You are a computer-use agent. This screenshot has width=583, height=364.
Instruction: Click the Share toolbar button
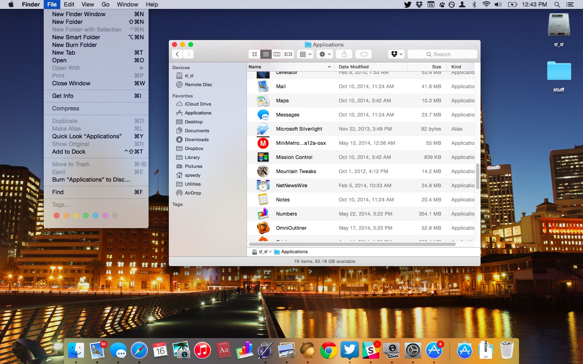pos(344,54)
